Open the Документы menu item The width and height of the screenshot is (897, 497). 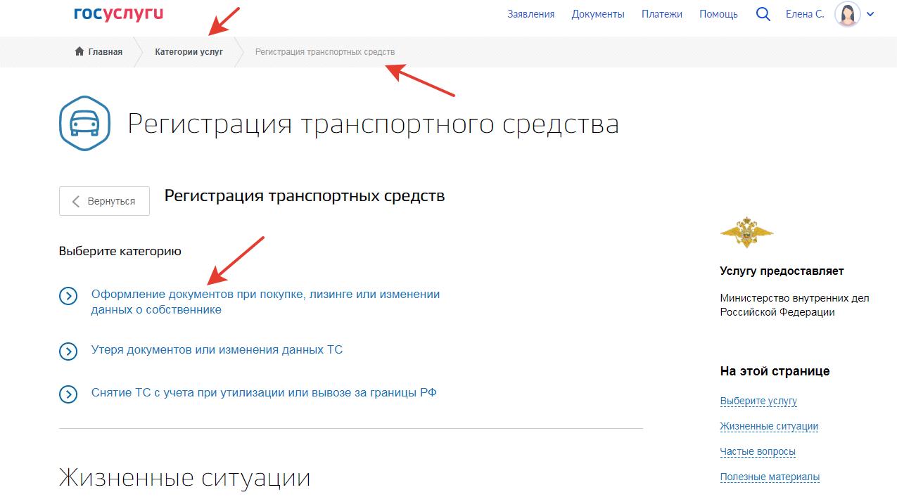[x=597, y=14]
